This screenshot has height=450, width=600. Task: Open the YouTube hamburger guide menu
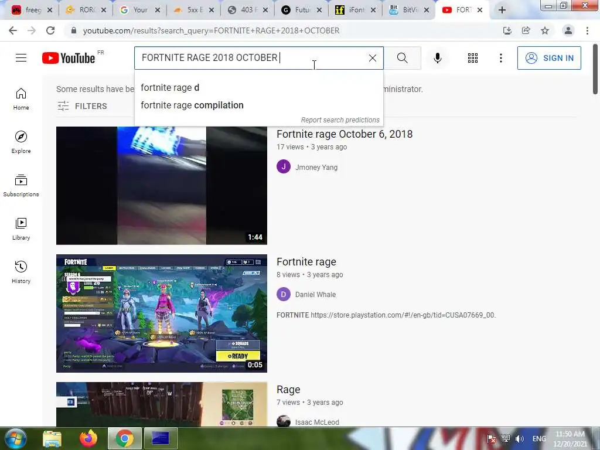(x=21, y=58)
